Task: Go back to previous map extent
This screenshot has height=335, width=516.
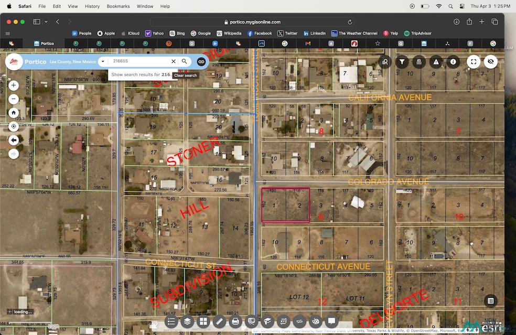Action: (14, 140)
